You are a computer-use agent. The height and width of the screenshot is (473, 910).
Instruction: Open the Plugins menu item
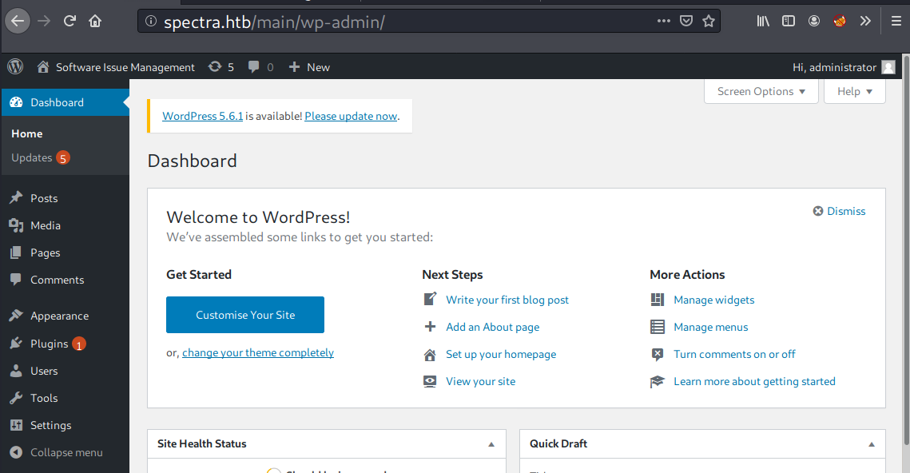pyautogui.click(x=50, y=344)
